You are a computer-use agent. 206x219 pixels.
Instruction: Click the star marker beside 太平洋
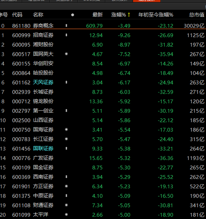[66, 215]
